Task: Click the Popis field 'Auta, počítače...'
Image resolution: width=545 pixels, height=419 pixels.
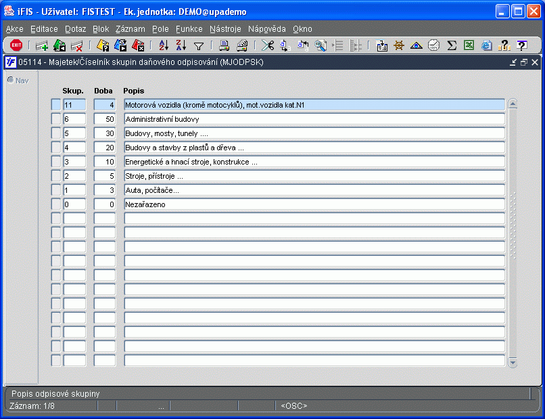Action: tap(314, 190)
